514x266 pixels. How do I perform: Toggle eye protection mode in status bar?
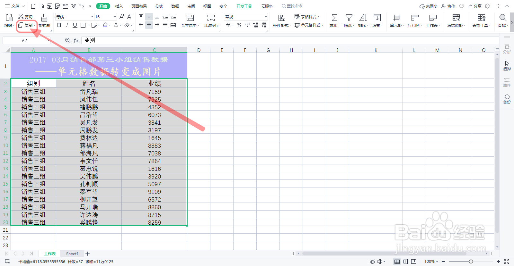pos(372,262)
